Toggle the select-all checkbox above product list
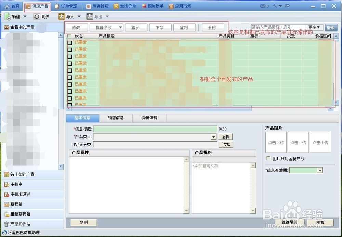Viewport: 342px width, 237px height. [70, 36]
